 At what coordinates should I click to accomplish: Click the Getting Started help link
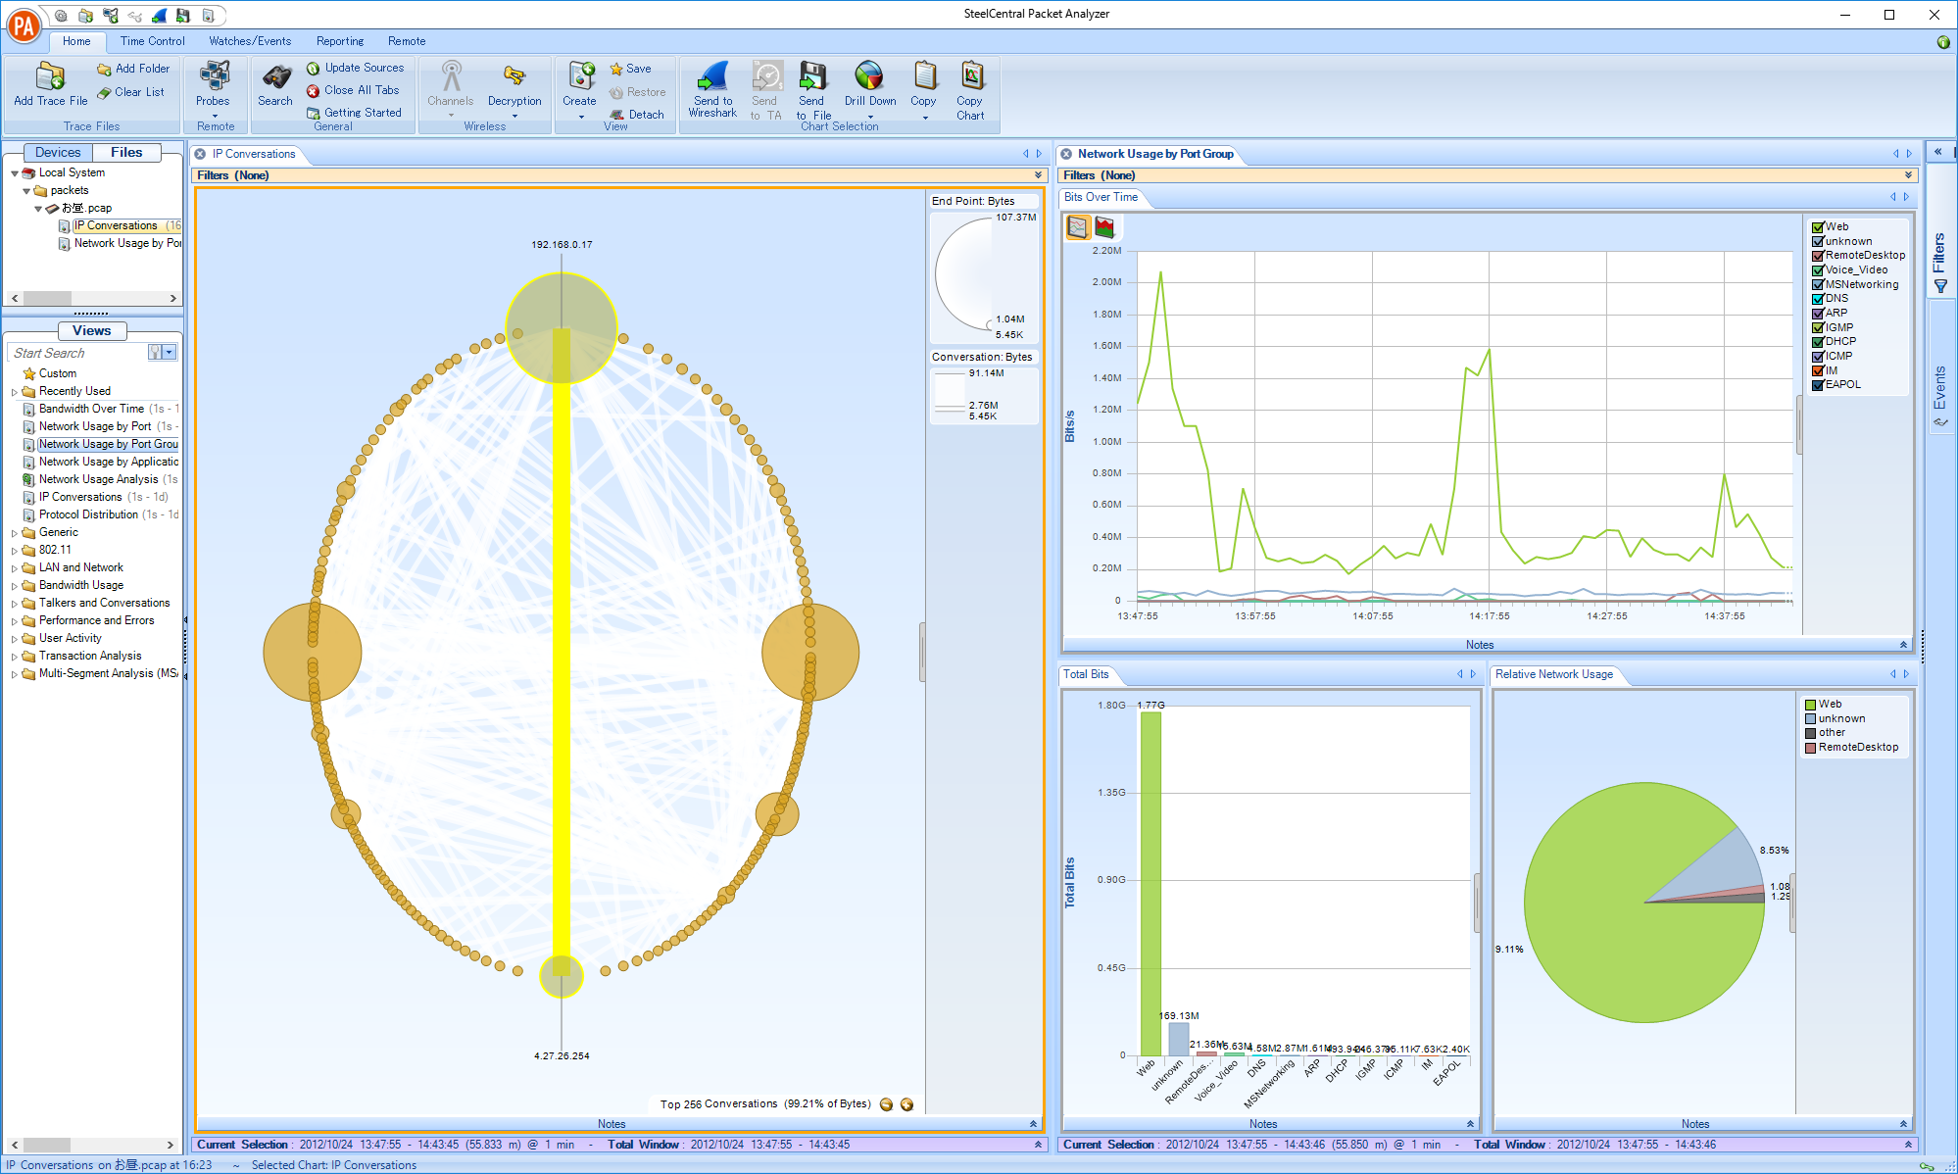(x=354, y=109)
